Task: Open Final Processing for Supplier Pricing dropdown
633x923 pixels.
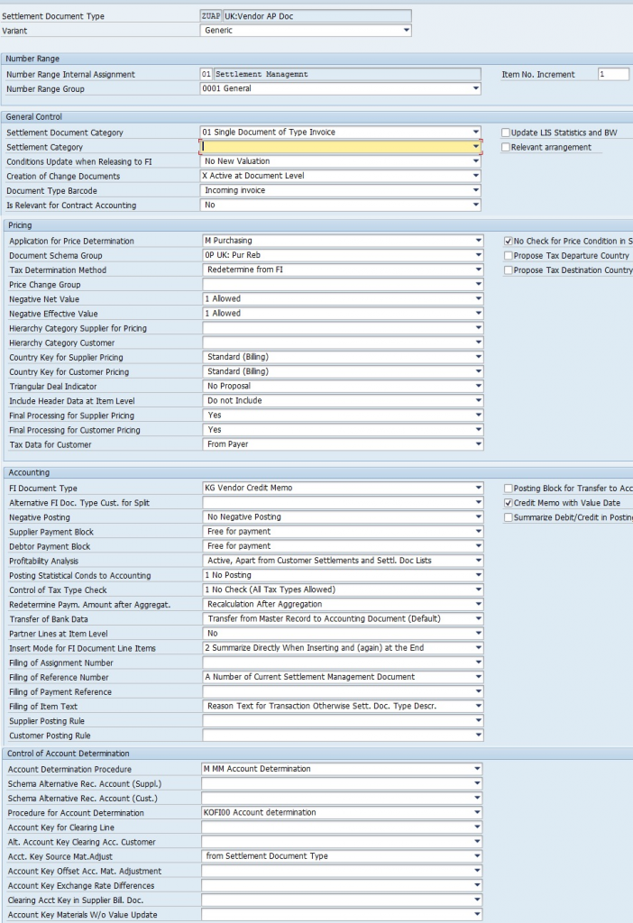Action: click(343, 415)
